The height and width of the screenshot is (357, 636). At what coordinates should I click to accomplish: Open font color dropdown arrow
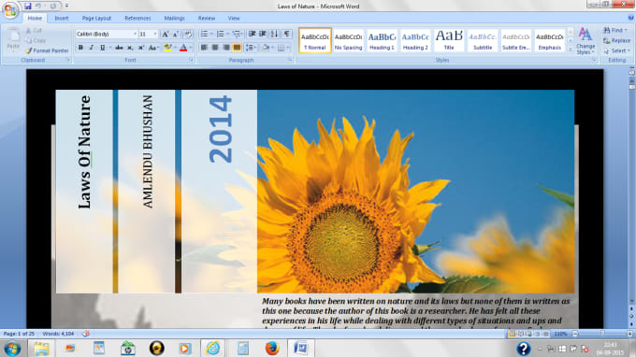190,48
